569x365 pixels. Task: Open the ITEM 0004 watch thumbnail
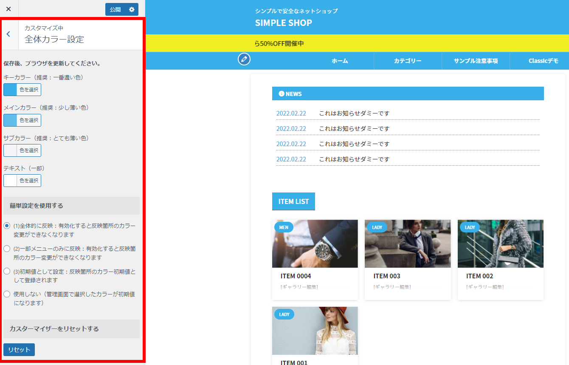315,243
